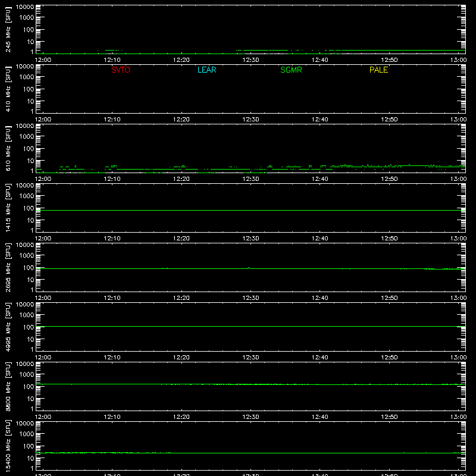Click 12:10 time label below 245 MHz plot

(x=112, y=60)
